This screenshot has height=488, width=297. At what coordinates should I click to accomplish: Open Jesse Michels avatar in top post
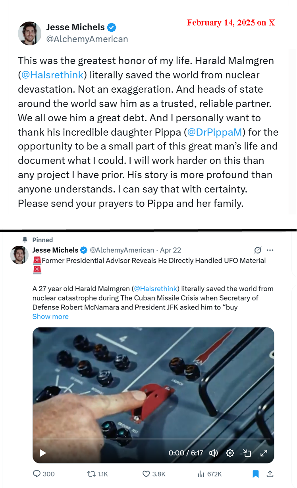click(x=30, y=33)
